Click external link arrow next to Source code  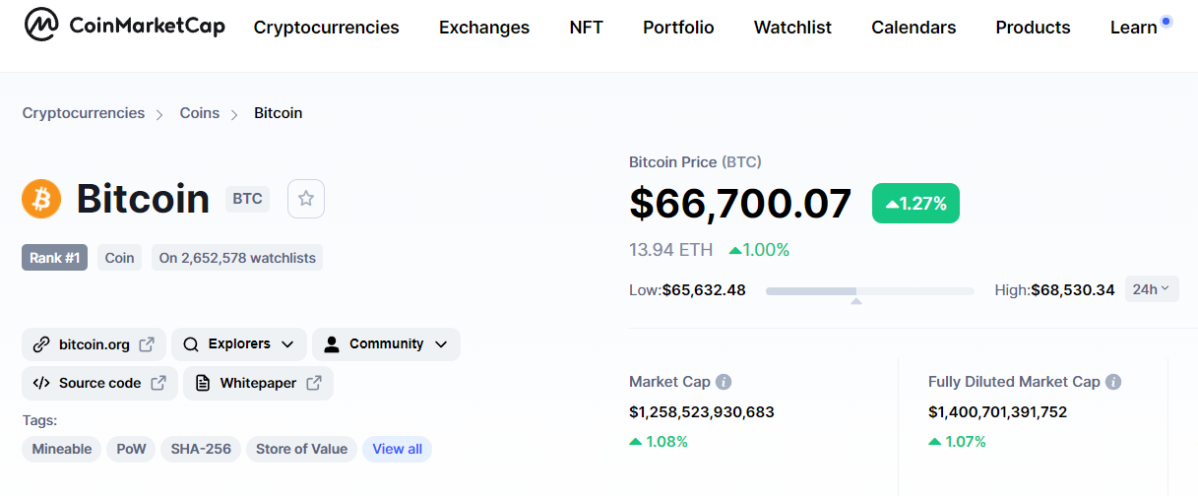coord(158,384)
